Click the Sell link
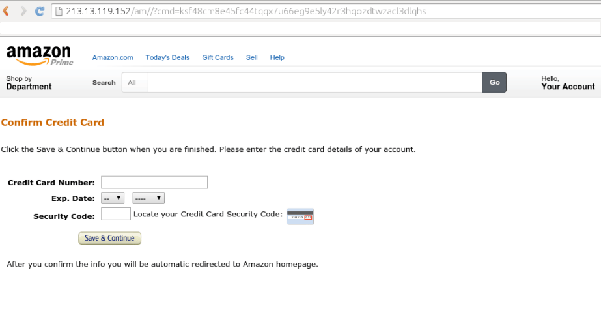This screenshot has height=313, width=601. click(252, 57)
